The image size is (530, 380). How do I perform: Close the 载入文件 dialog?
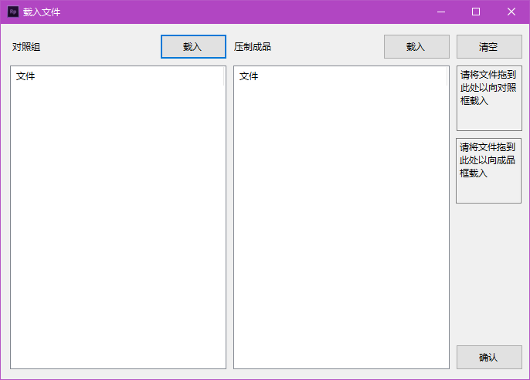pos(511,12)
